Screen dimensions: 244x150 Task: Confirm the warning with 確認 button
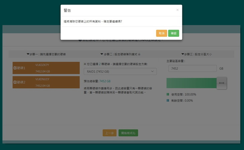173,33
